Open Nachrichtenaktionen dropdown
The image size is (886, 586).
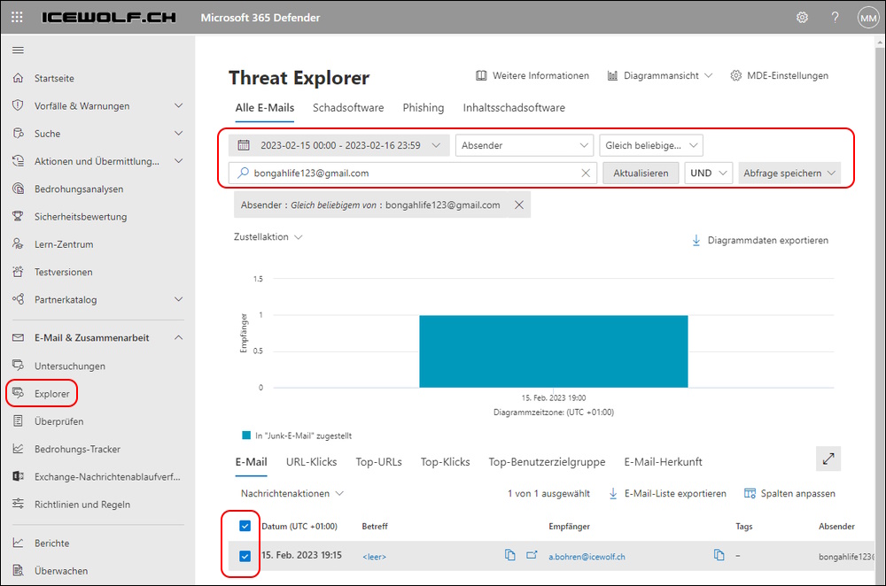point(291,493)
